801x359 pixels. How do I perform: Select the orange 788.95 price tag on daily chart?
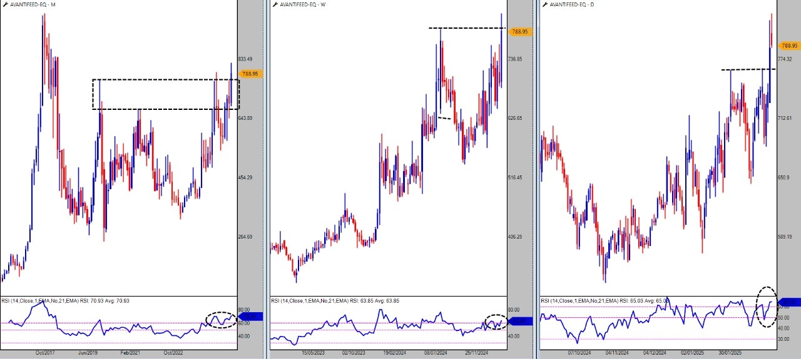click(x=788, y=46)
